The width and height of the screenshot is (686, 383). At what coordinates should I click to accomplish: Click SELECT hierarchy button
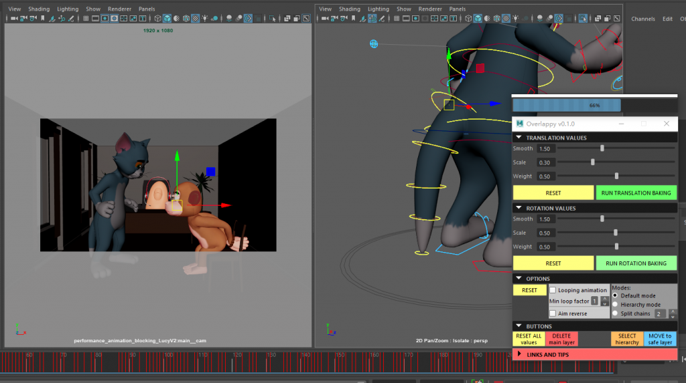tap(627, 339)
